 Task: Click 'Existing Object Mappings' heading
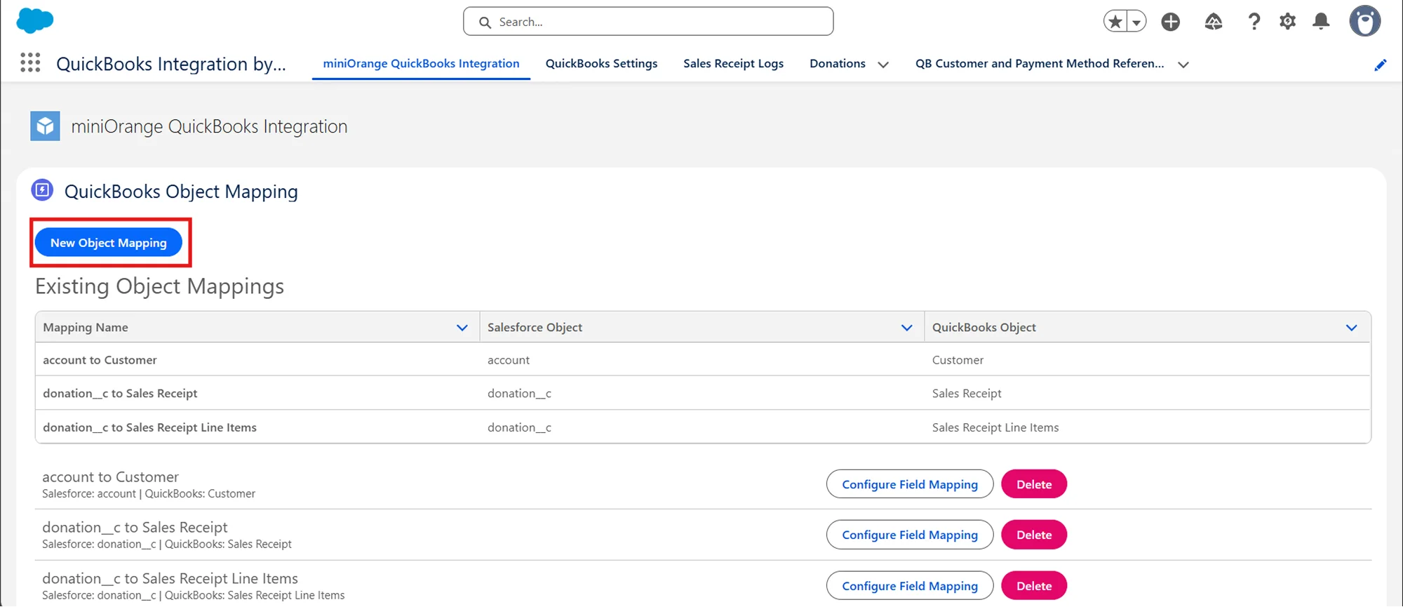159,286
